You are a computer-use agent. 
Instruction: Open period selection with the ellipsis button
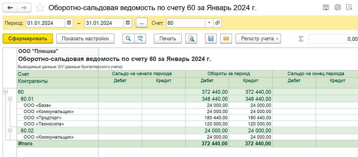tap(142, 23)
